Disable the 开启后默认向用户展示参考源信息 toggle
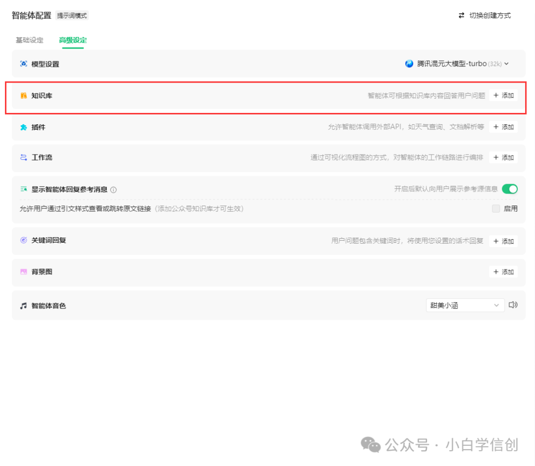The image size is (535, 466). click(x=510, y=189)
